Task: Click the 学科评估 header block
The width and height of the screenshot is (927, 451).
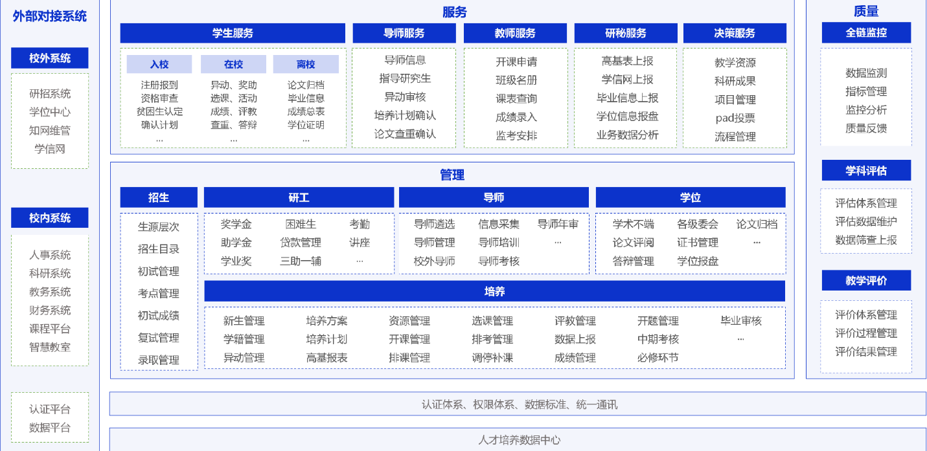Action: tap(866, 171)
